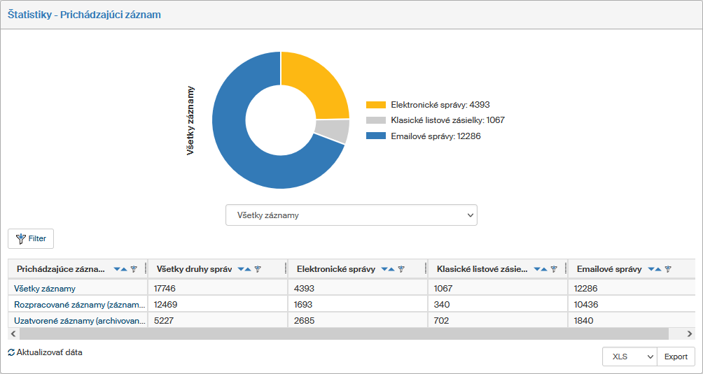
Task: Click the refresh icon beside Aktualizovať dáta
Action: coord(11,353)
